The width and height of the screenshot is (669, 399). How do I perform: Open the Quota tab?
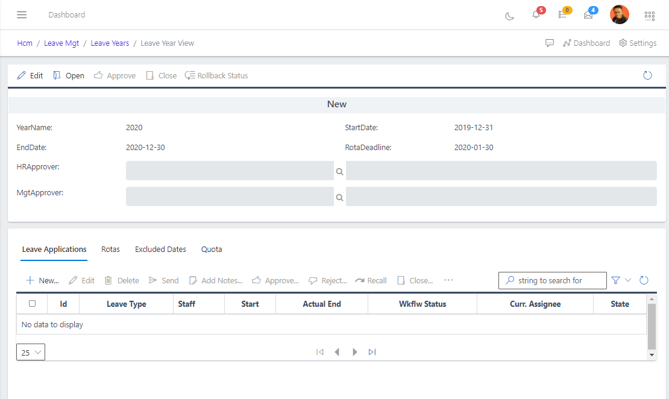(212, 249)
